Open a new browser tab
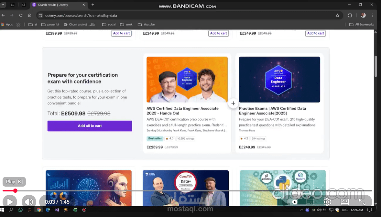Viewport: 381px width, 217px height. point(93,5)
